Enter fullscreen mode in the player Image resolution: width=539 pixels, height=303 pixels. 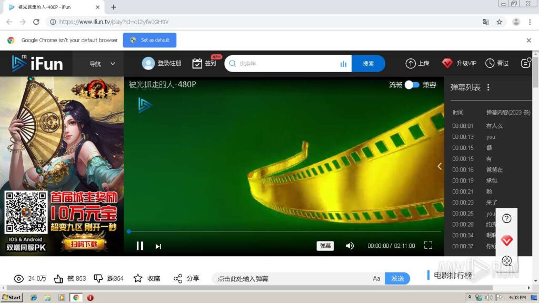tap(428, 245)
